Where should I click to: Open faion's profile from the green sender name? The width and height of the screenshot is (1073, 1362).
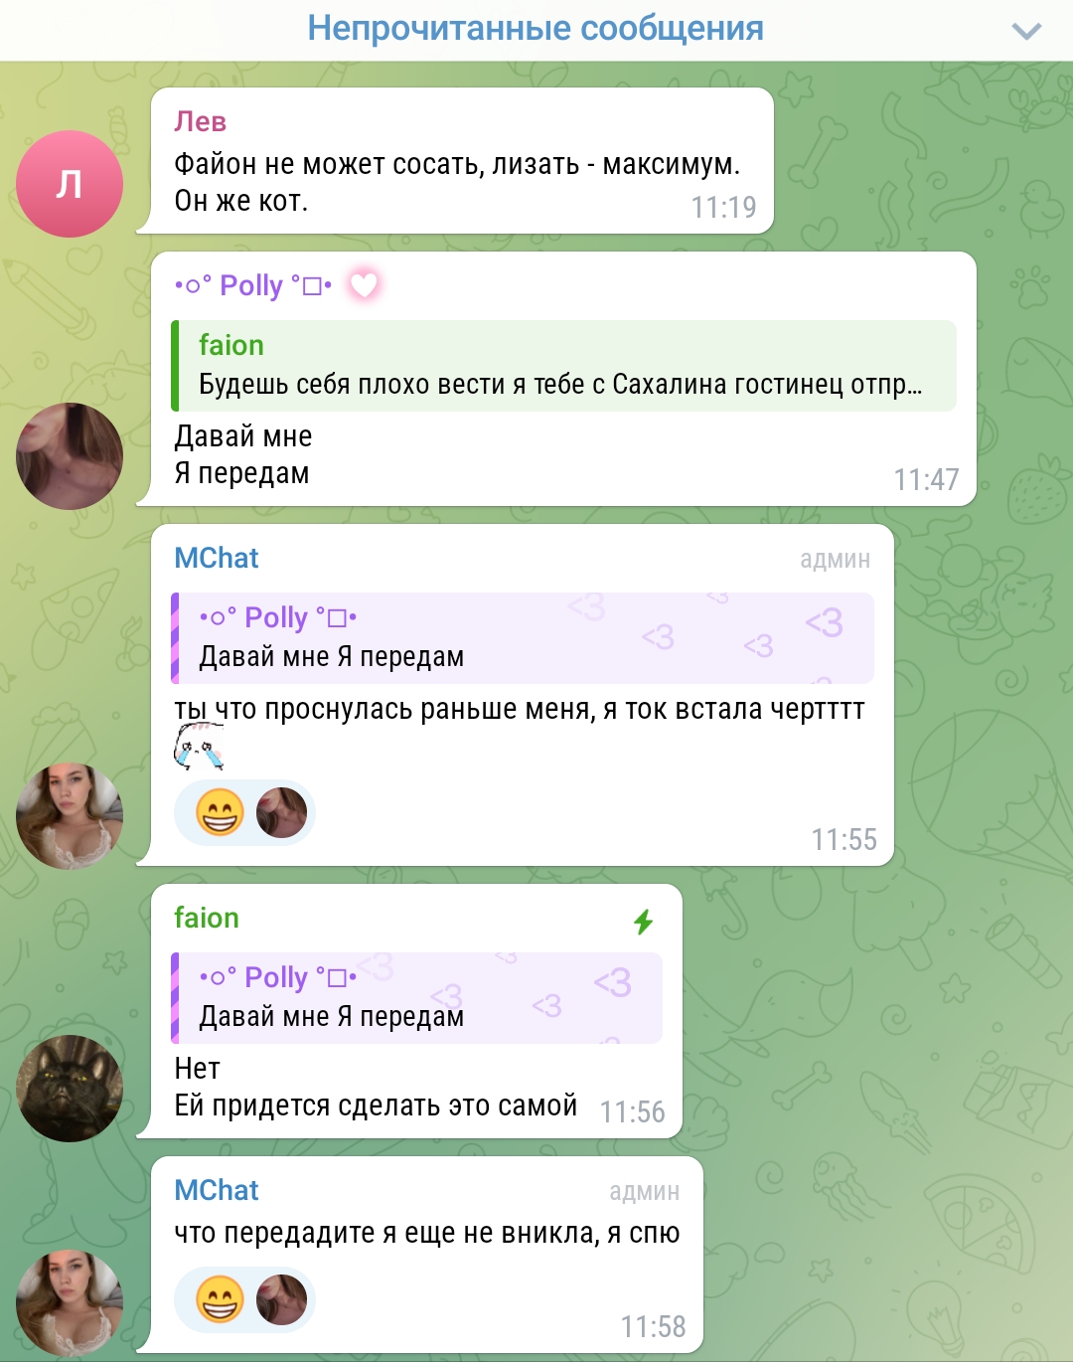click(207, 918)
